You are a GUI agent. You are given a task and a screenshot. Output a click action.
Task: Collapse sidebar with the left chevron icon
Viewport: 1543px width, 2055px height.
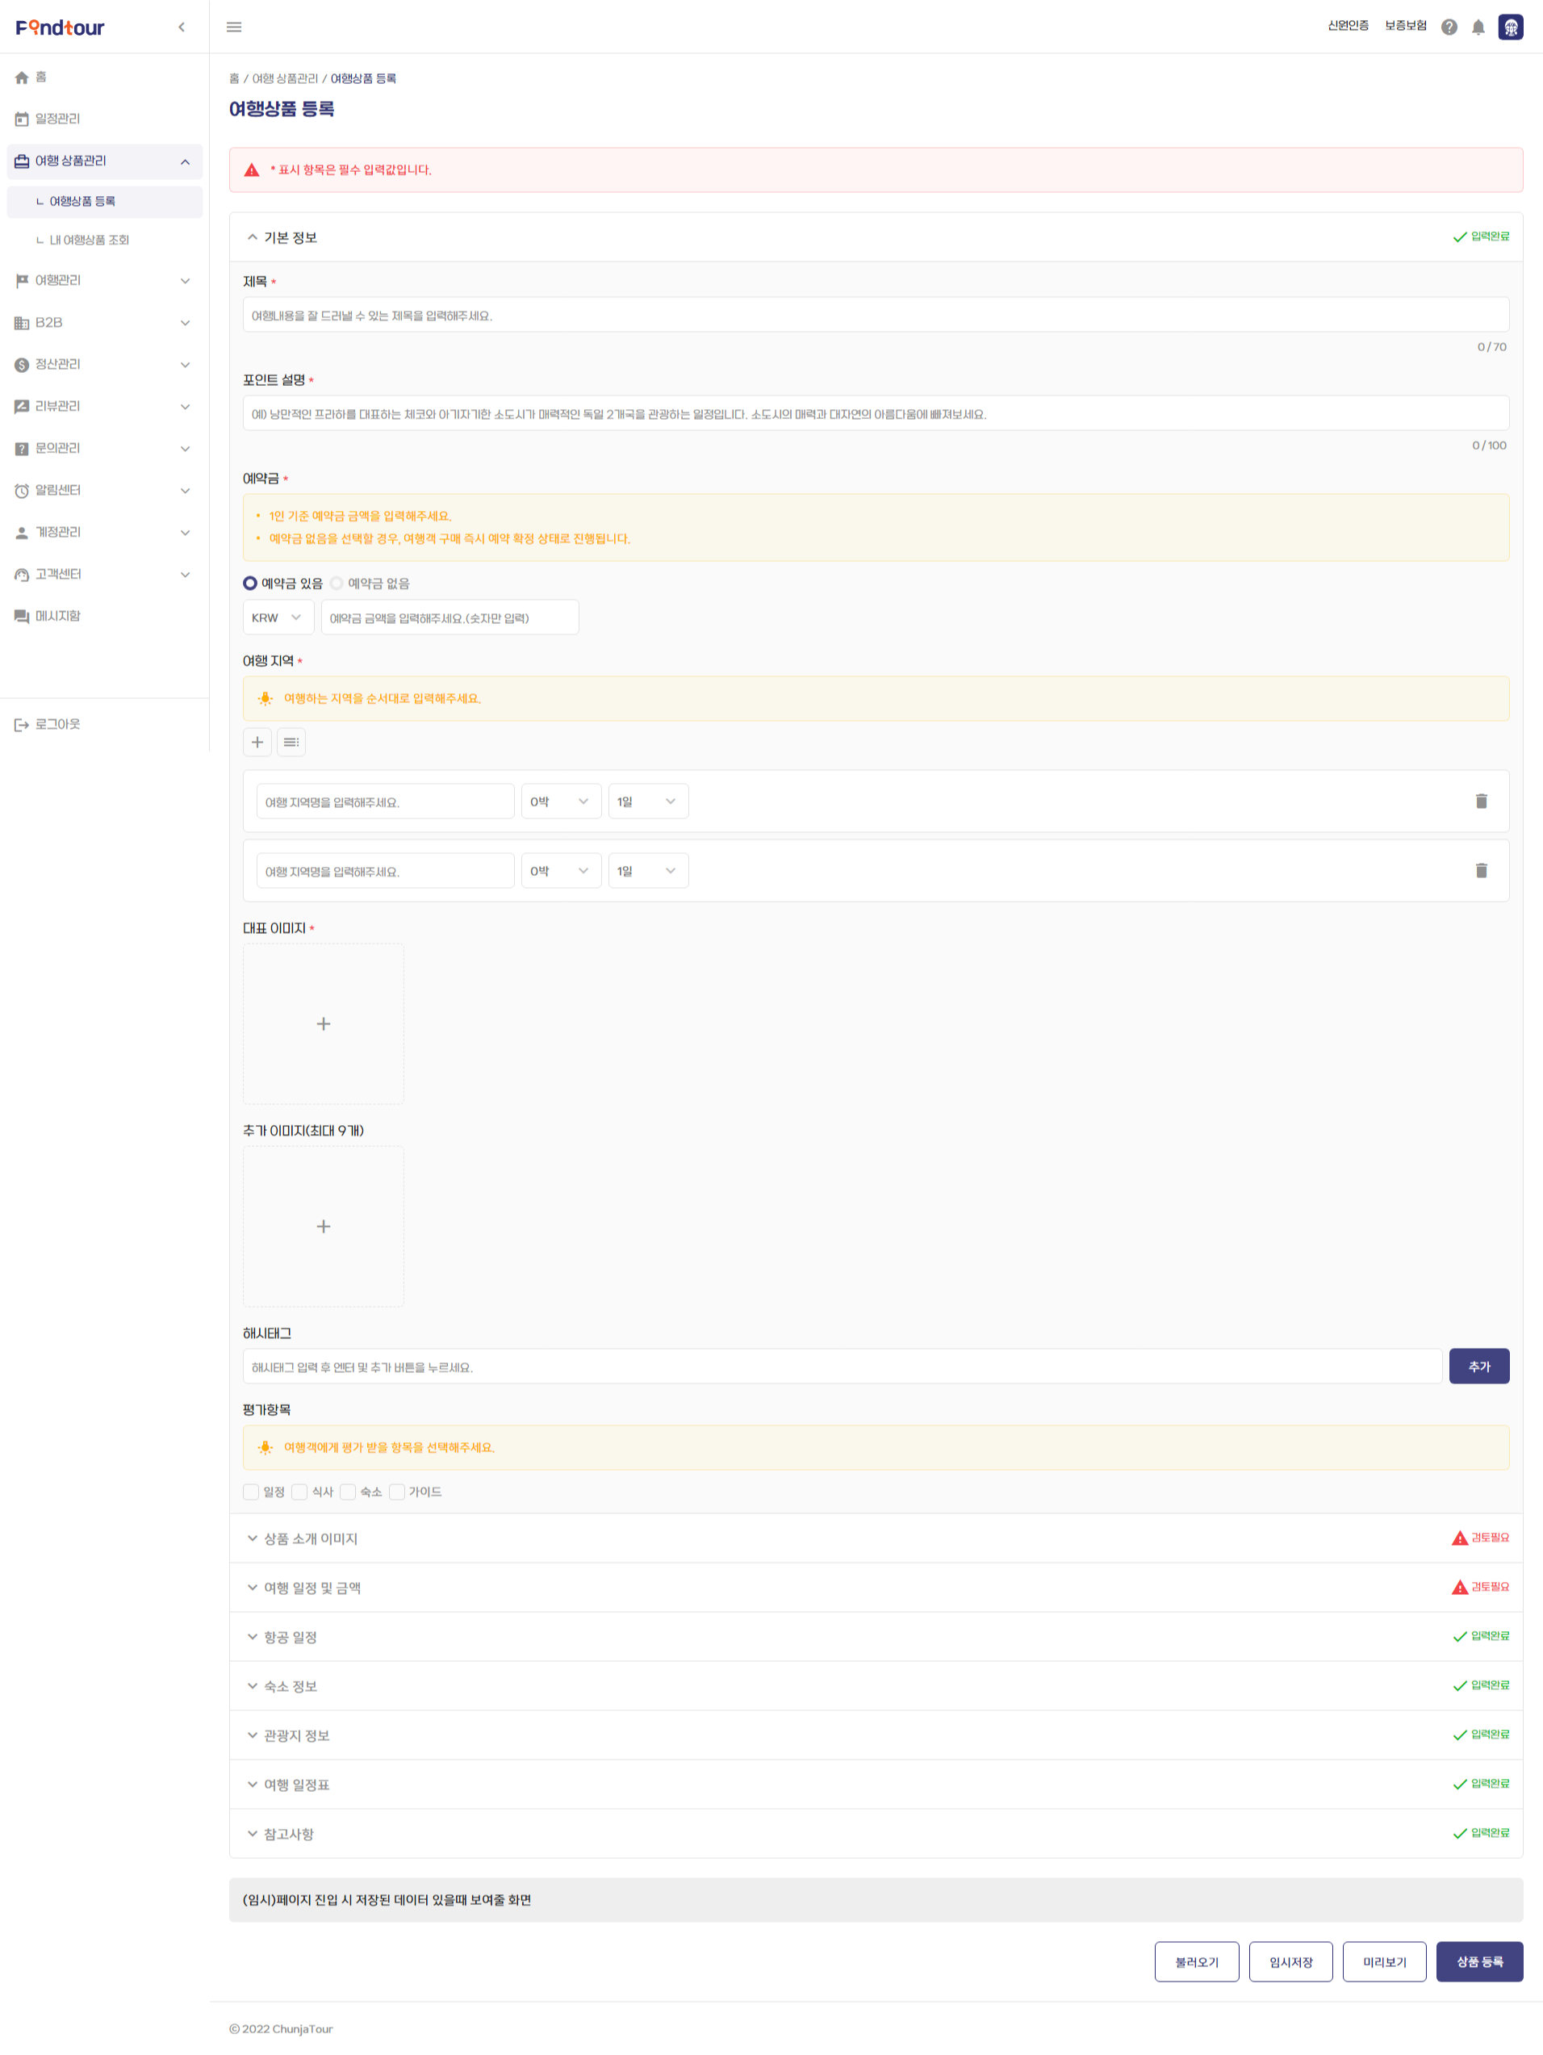tap(182, 27)
